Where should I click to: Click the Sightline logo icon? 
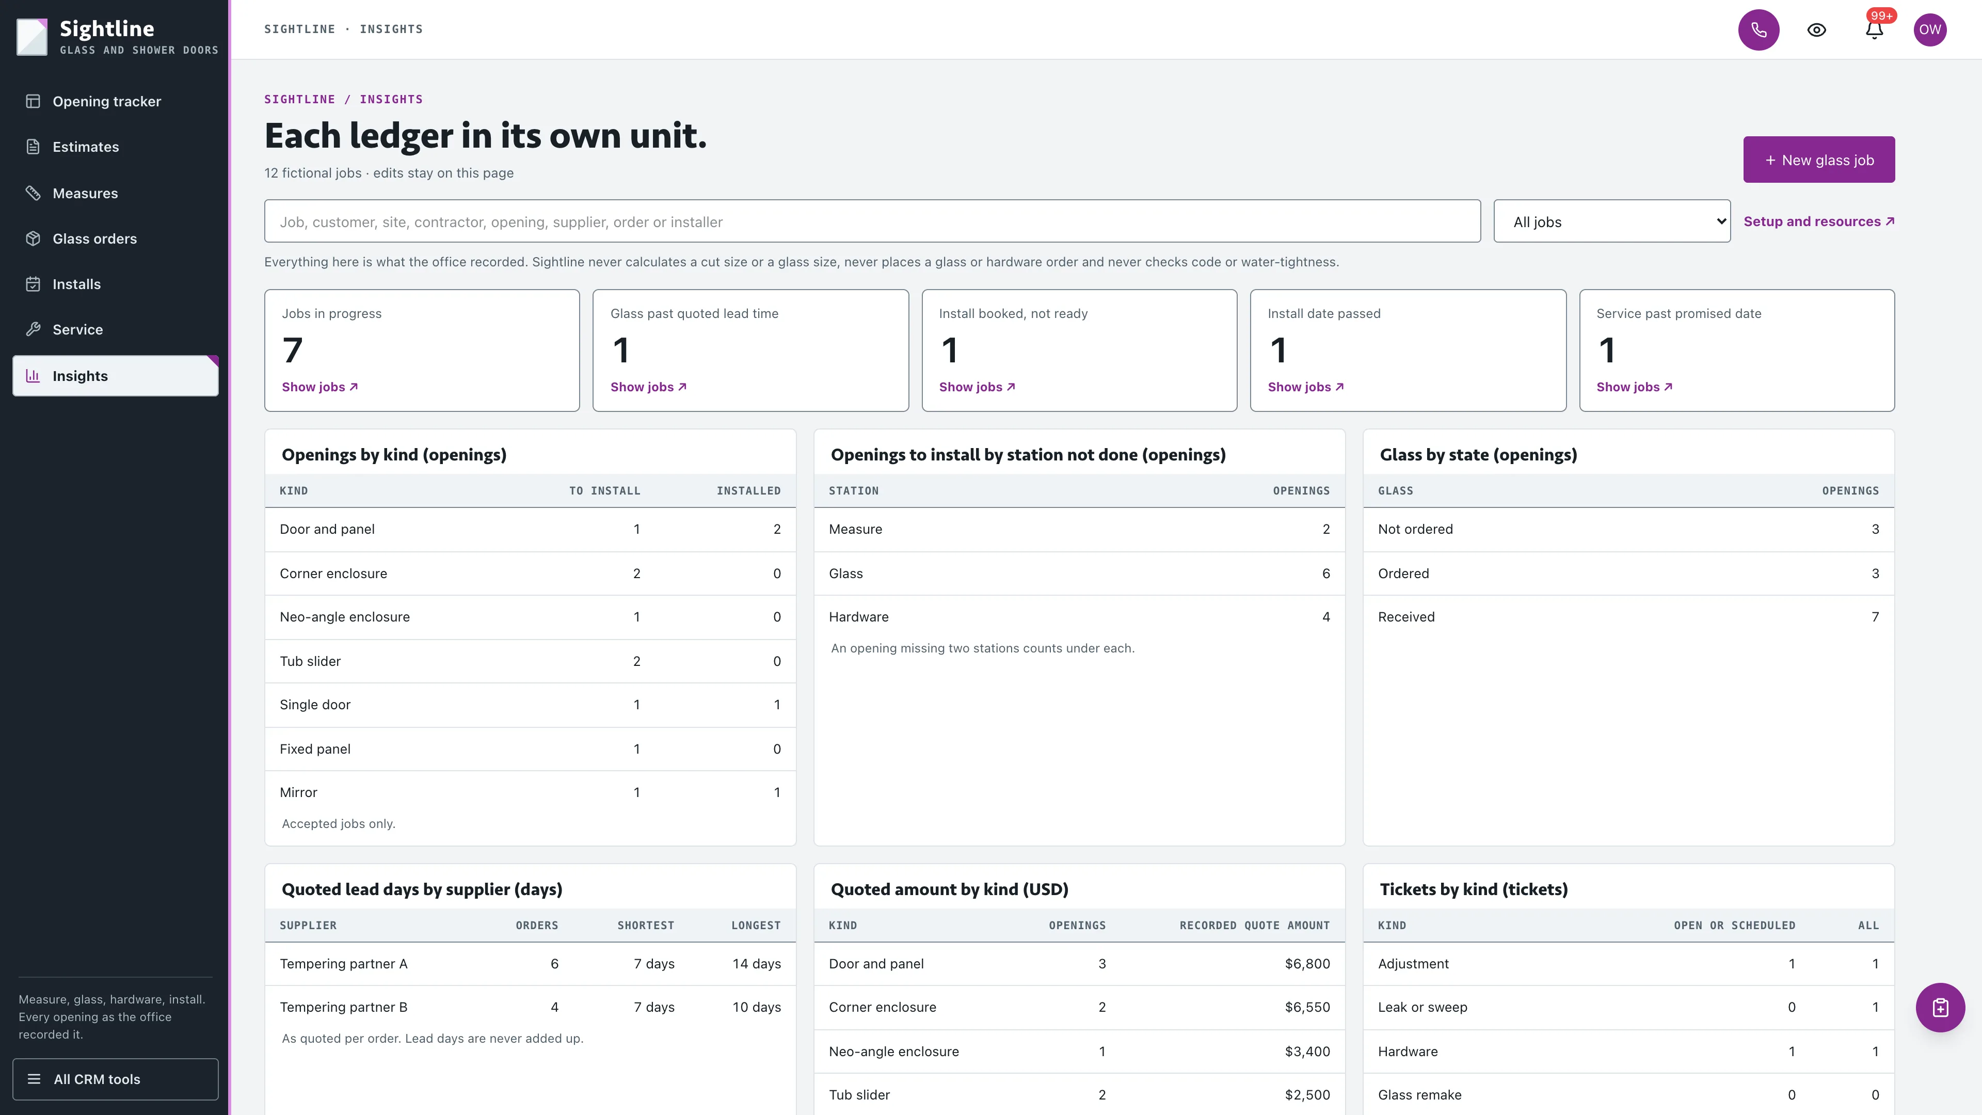click(33, 36)
